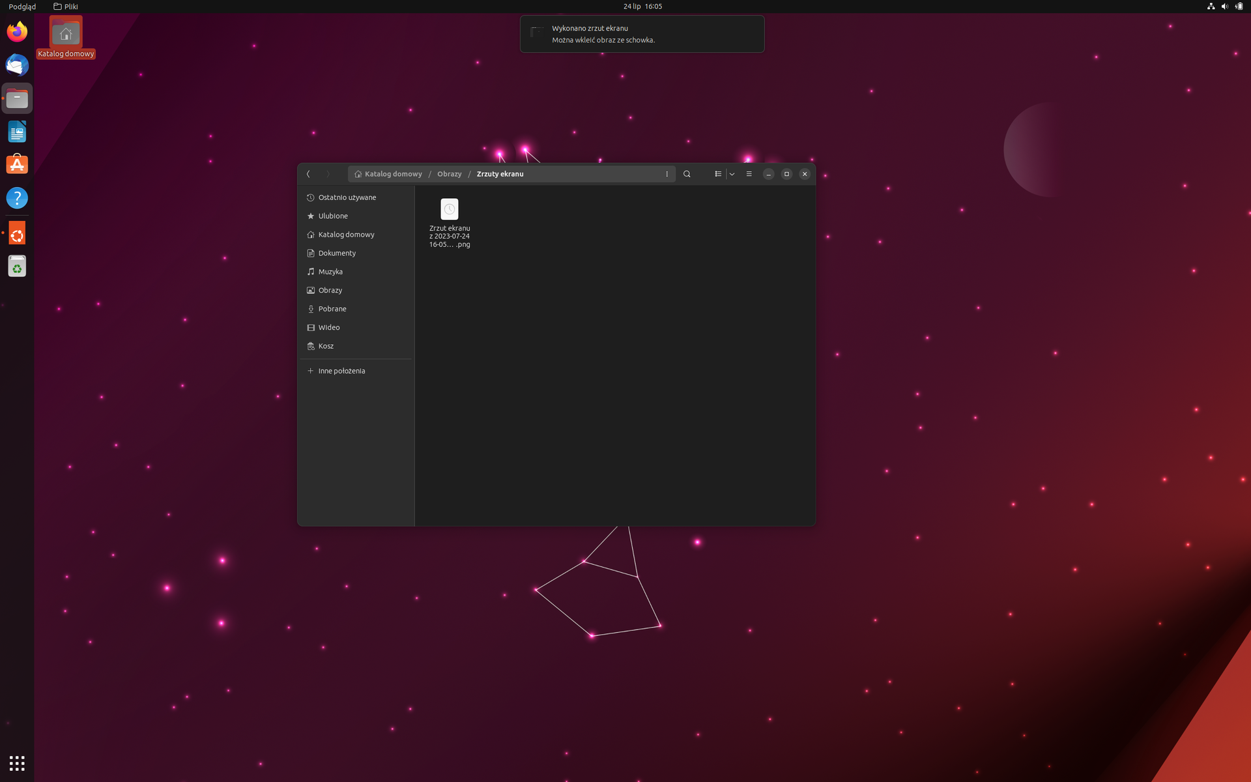Show applications grid in dock

[x=17, y=763]
